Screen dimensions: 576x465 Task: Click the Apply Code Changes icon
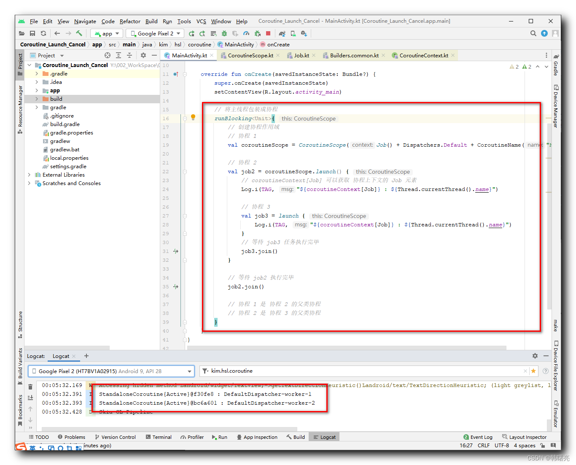click(213, 33)
